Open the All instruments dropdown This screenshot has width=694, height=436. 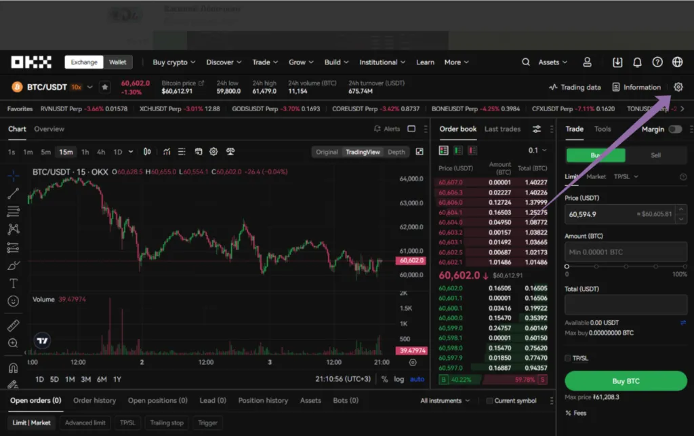(445, 401)
